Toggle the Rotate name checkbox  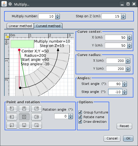pos(80,117)
